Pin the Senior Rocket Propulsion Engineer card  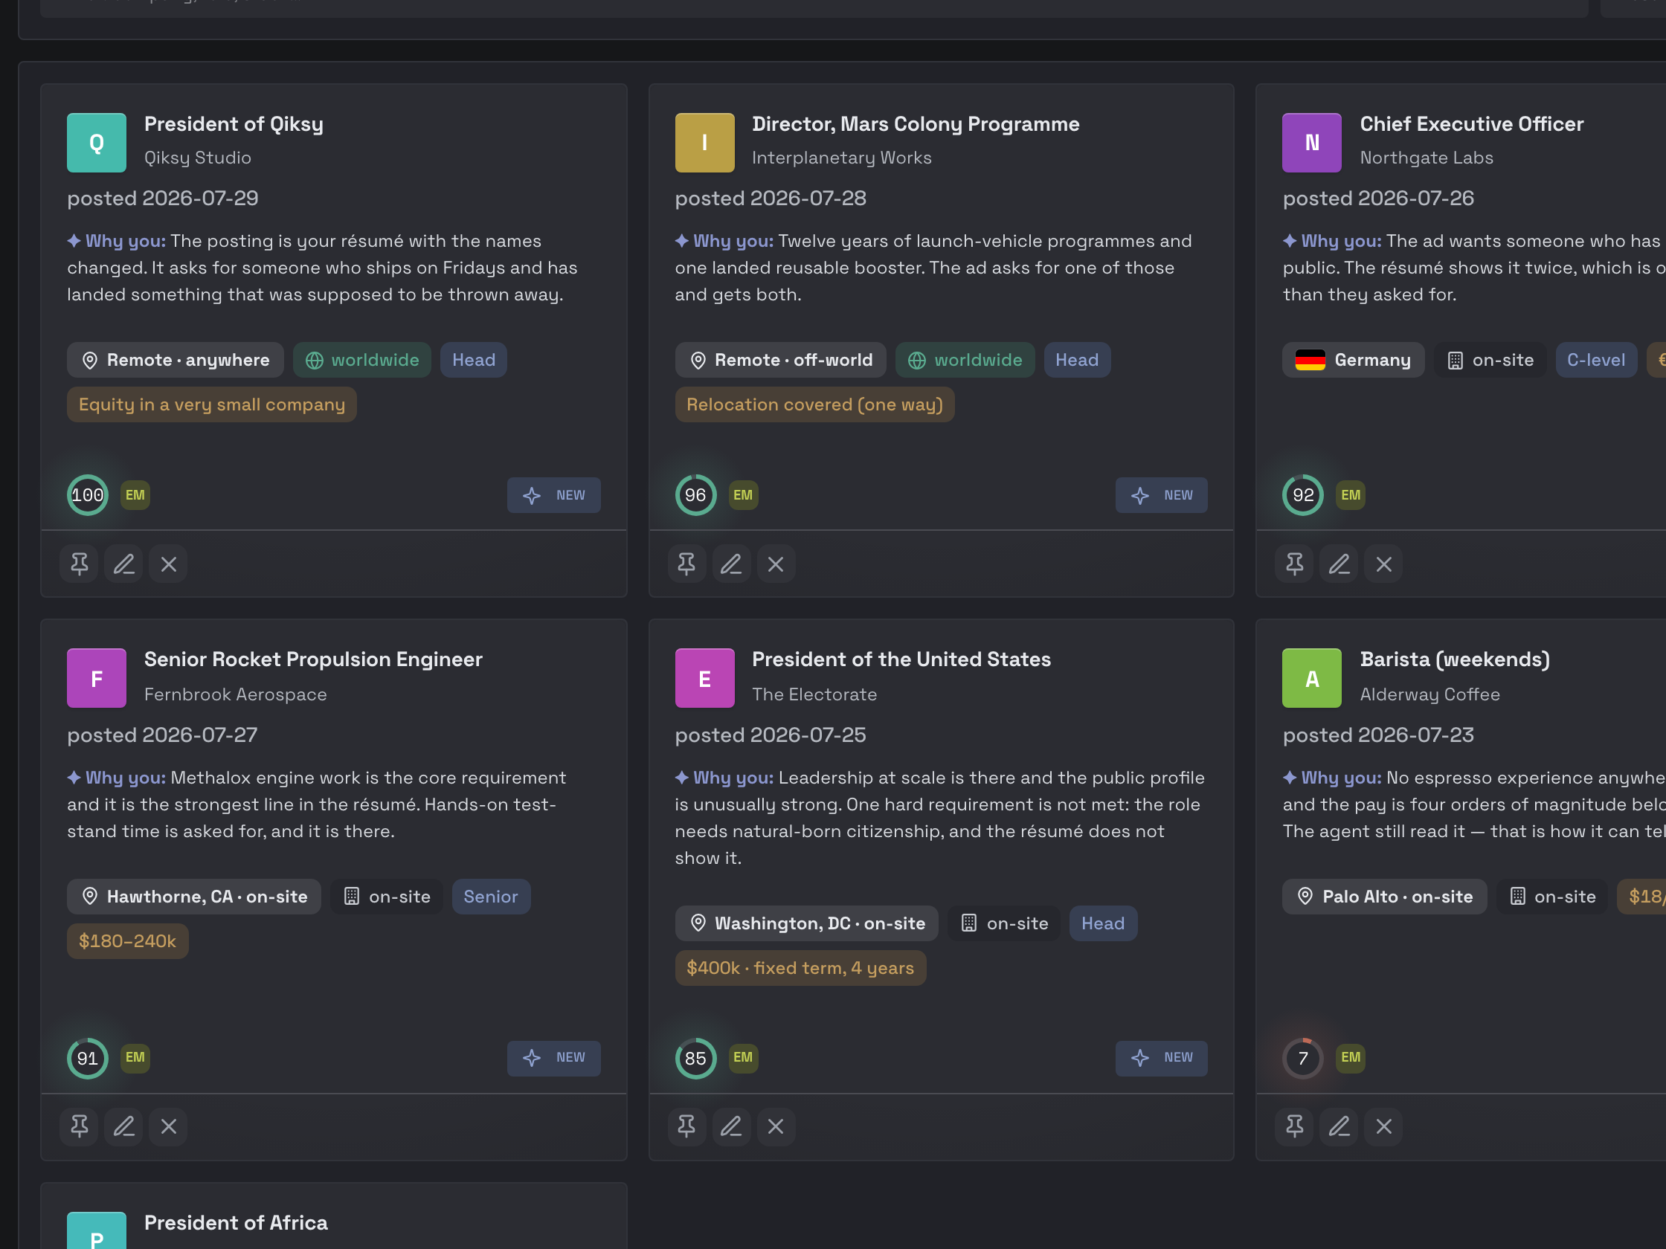(x=79, y=1126)
